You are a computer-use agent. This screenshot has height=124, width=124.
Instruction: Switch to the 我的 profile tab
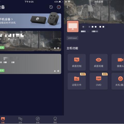point(55,120)
